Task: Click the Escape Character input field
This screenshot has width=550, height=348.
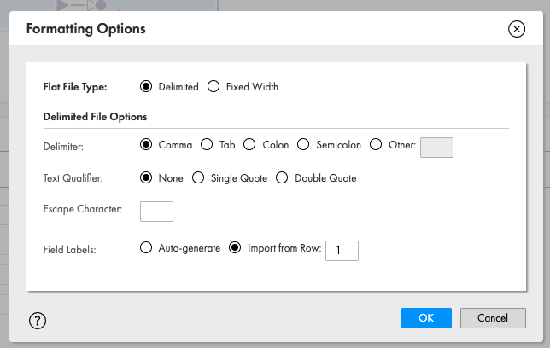Action: click(x=156, y=212)
